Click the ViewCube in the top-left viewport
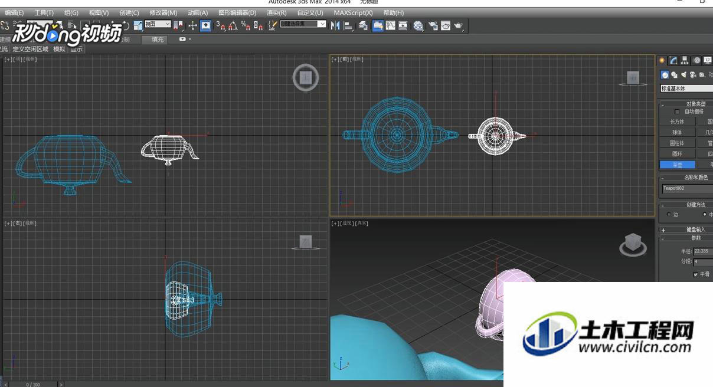The height and width of the screenshot is (387, 713). [306, 77]
